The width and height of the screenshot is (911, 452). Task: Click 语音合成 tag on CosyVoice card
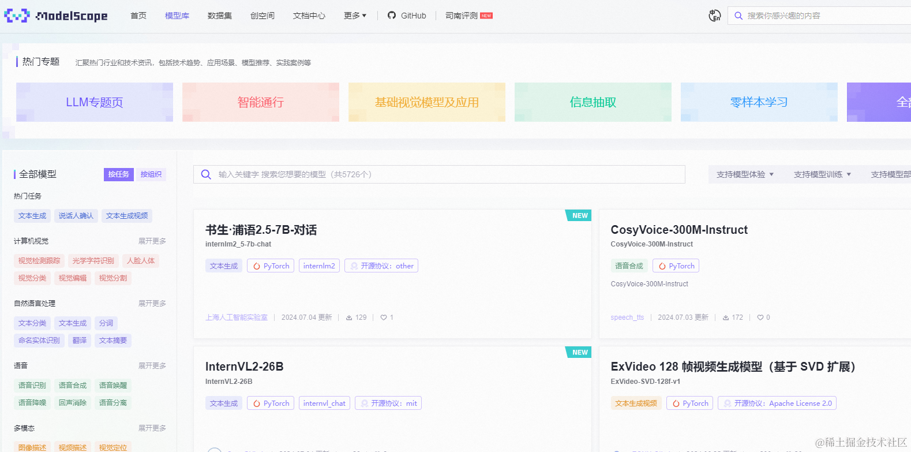629,266
